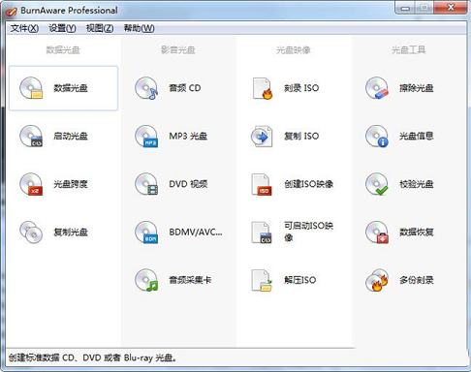Open the 复制 ISO copy-to-image icon

tap(262, 136)
